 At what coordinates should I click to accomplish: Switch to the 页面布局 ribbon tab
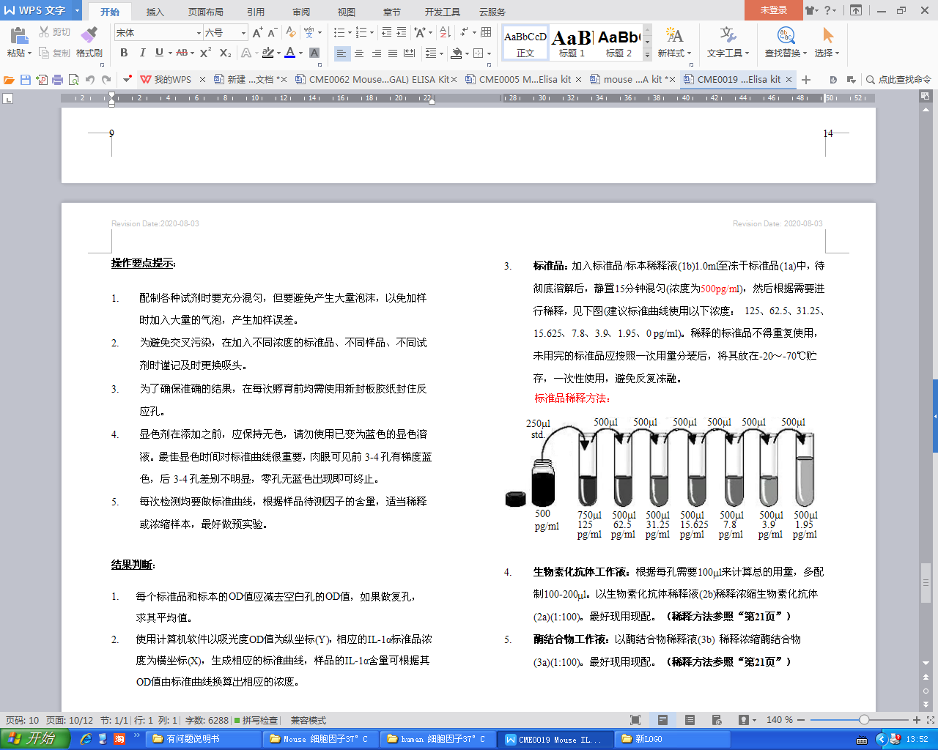(205, 12)
